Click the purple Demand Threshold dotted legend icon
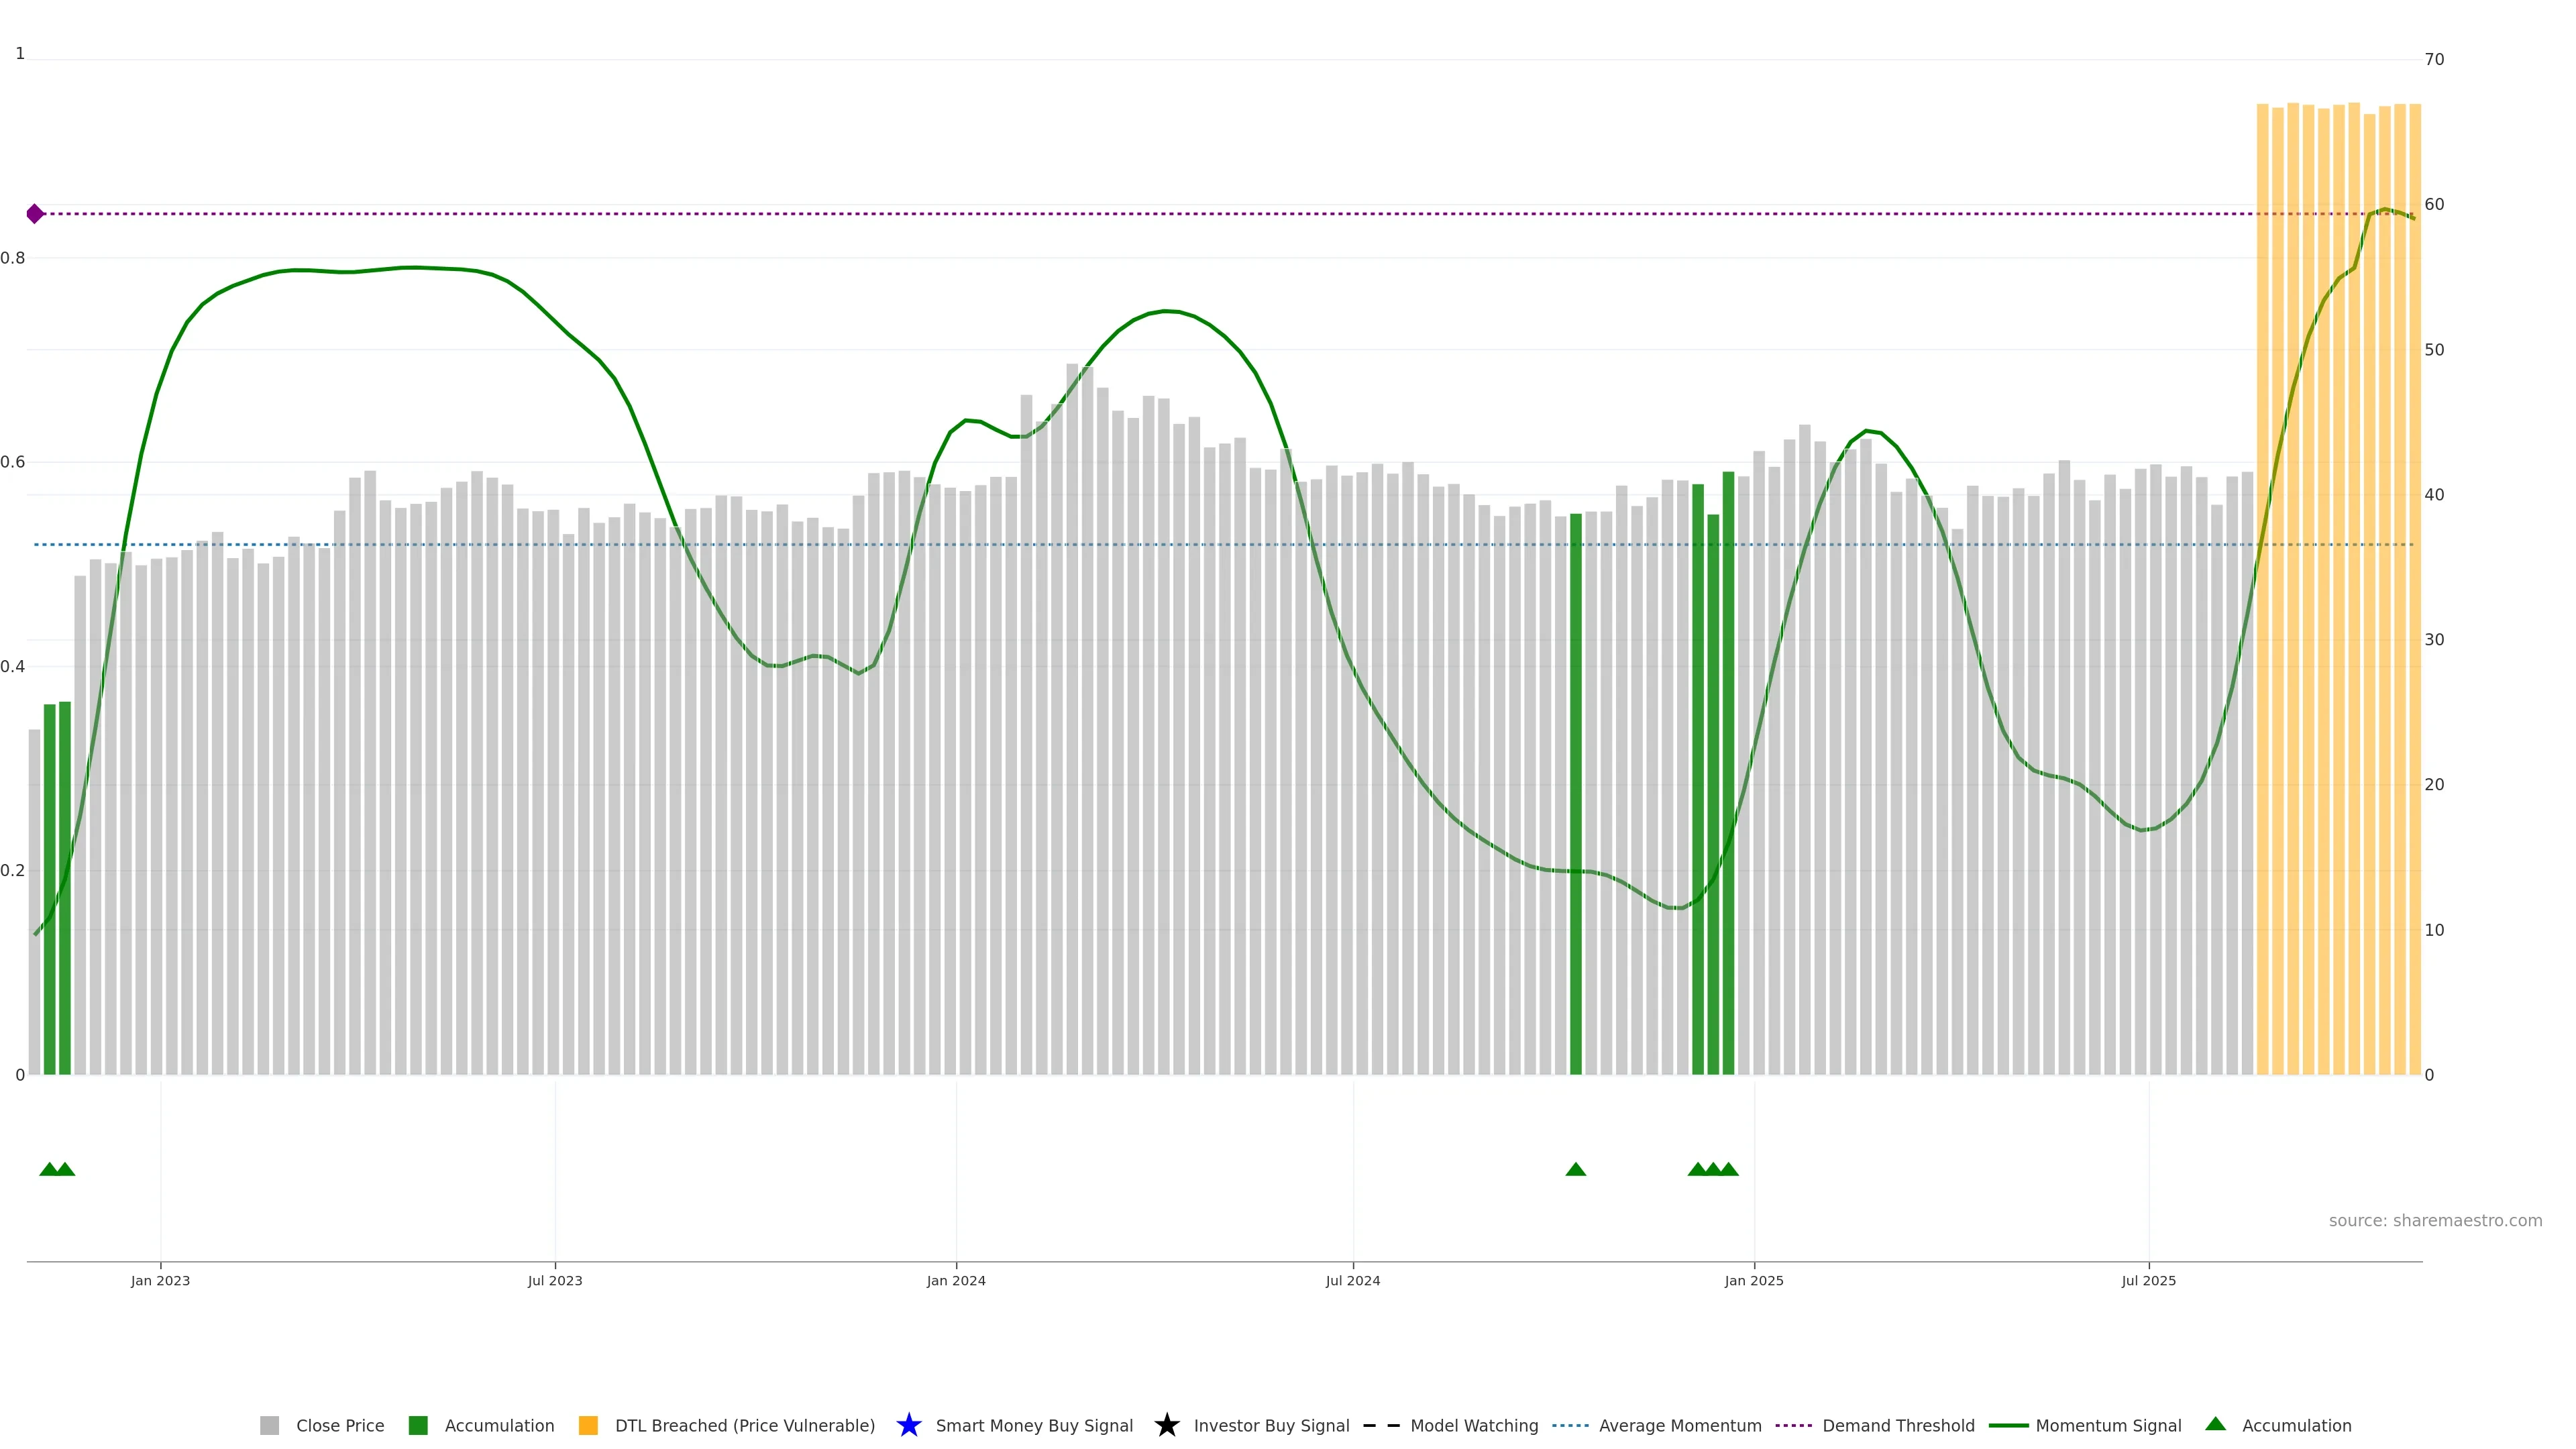This screenshot has height=1449, width=2576. (1793, 1425)
